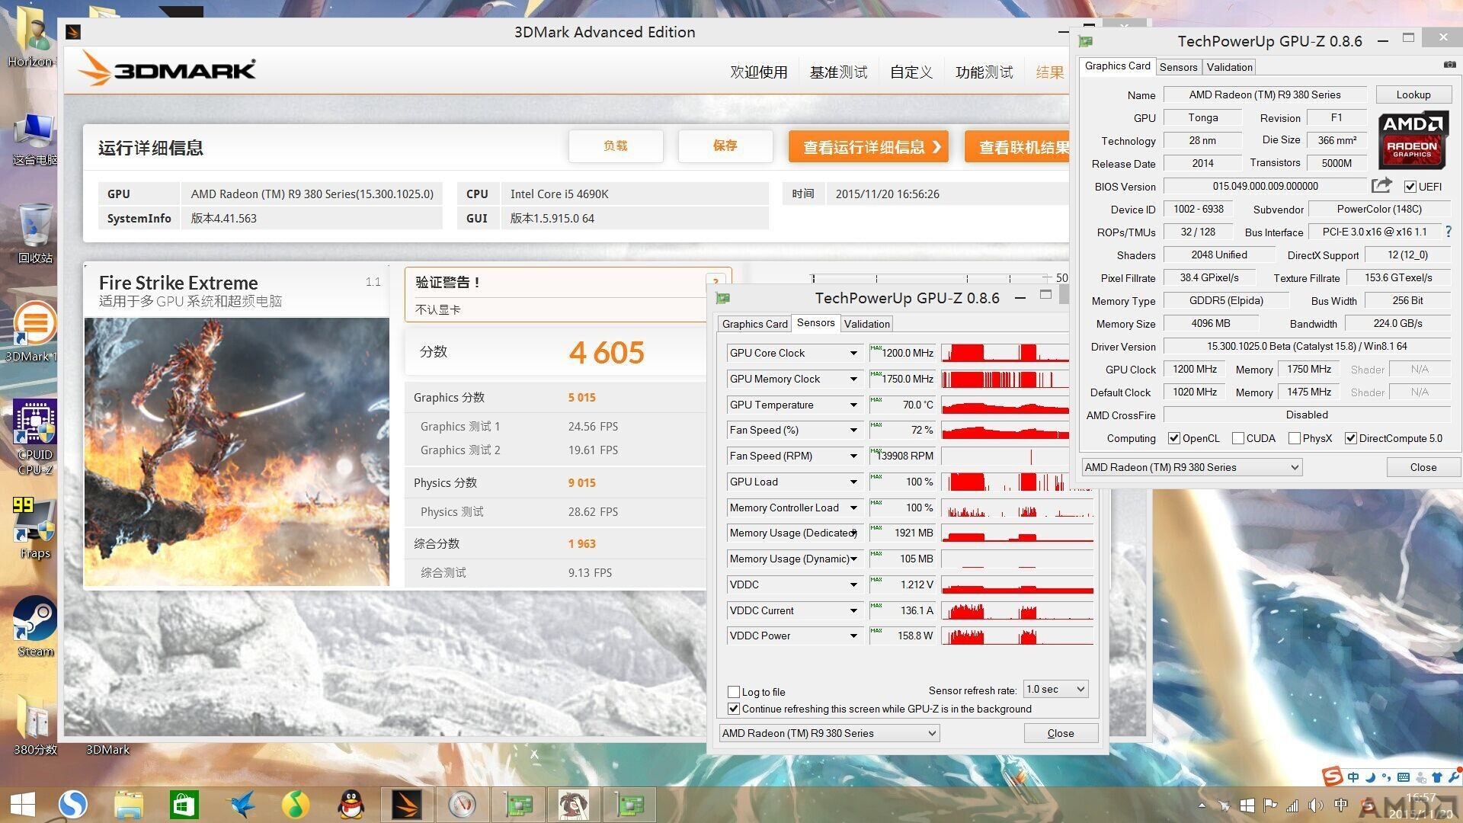
Task: Click the Fire Strike Extreme thumbnail image
Action: pyautogui.click(x=237, y=452)
